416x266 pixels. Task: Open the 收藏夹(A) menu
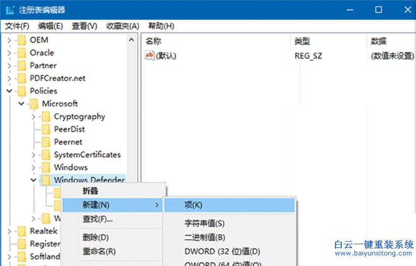point(123,26)
